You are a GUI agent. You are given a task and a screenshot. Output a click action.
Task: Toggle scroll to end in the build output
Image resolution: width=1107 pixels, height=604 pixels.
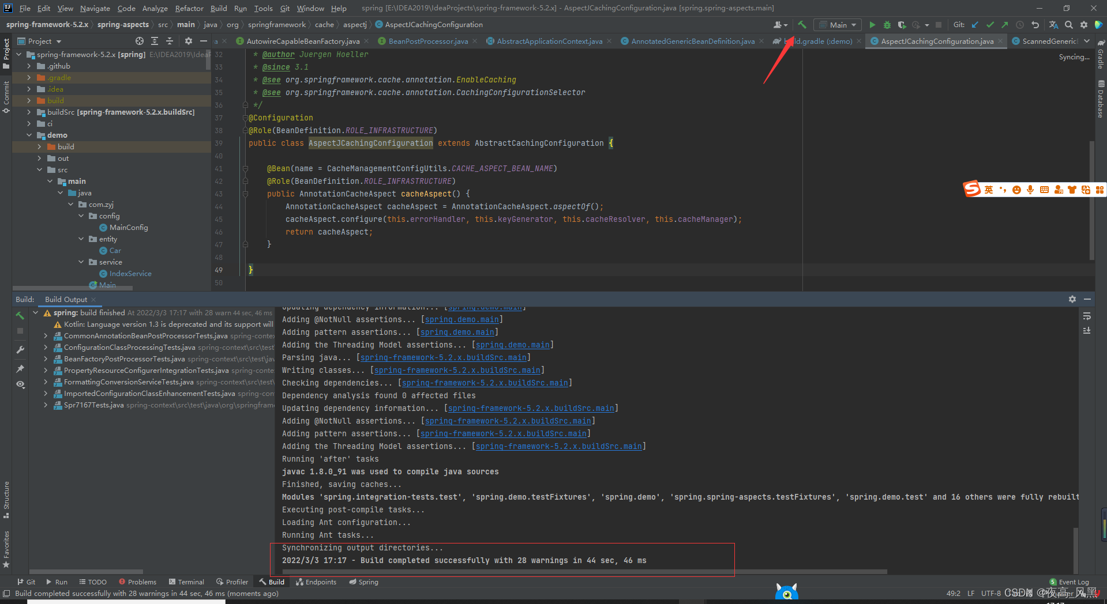tap(1087, 331)
